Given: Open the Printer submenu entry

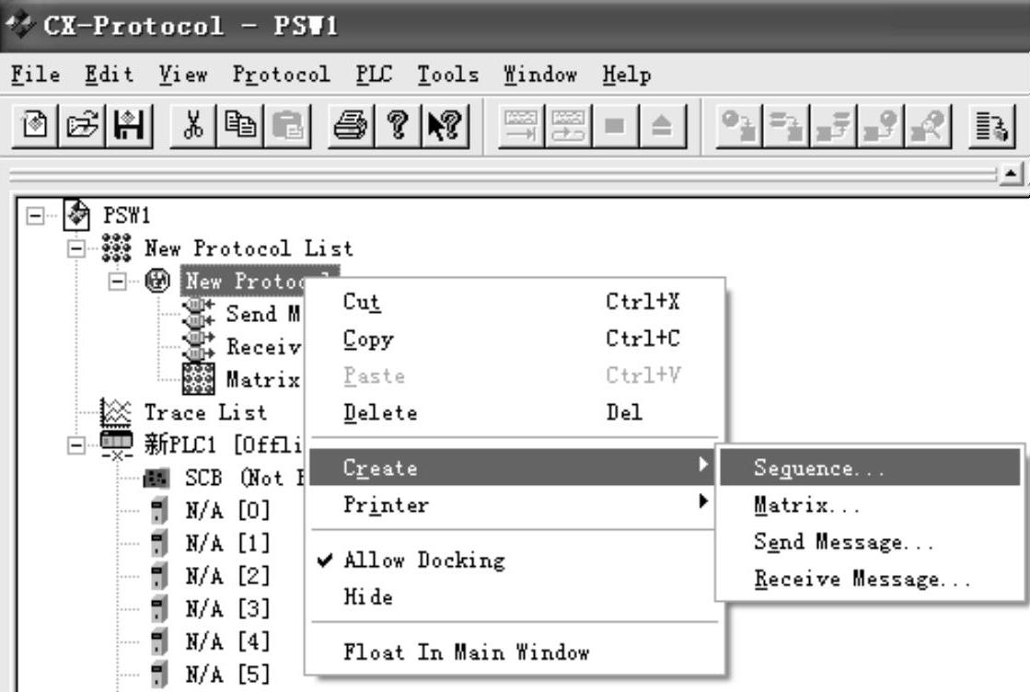Looking at the screenshot, I should (x=515, y=504).
